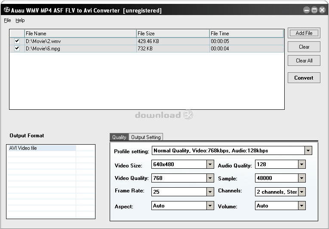Screen dimensions: 329x229
Task: Select the AVI Video file output format
Action: (x=41, y=148)
